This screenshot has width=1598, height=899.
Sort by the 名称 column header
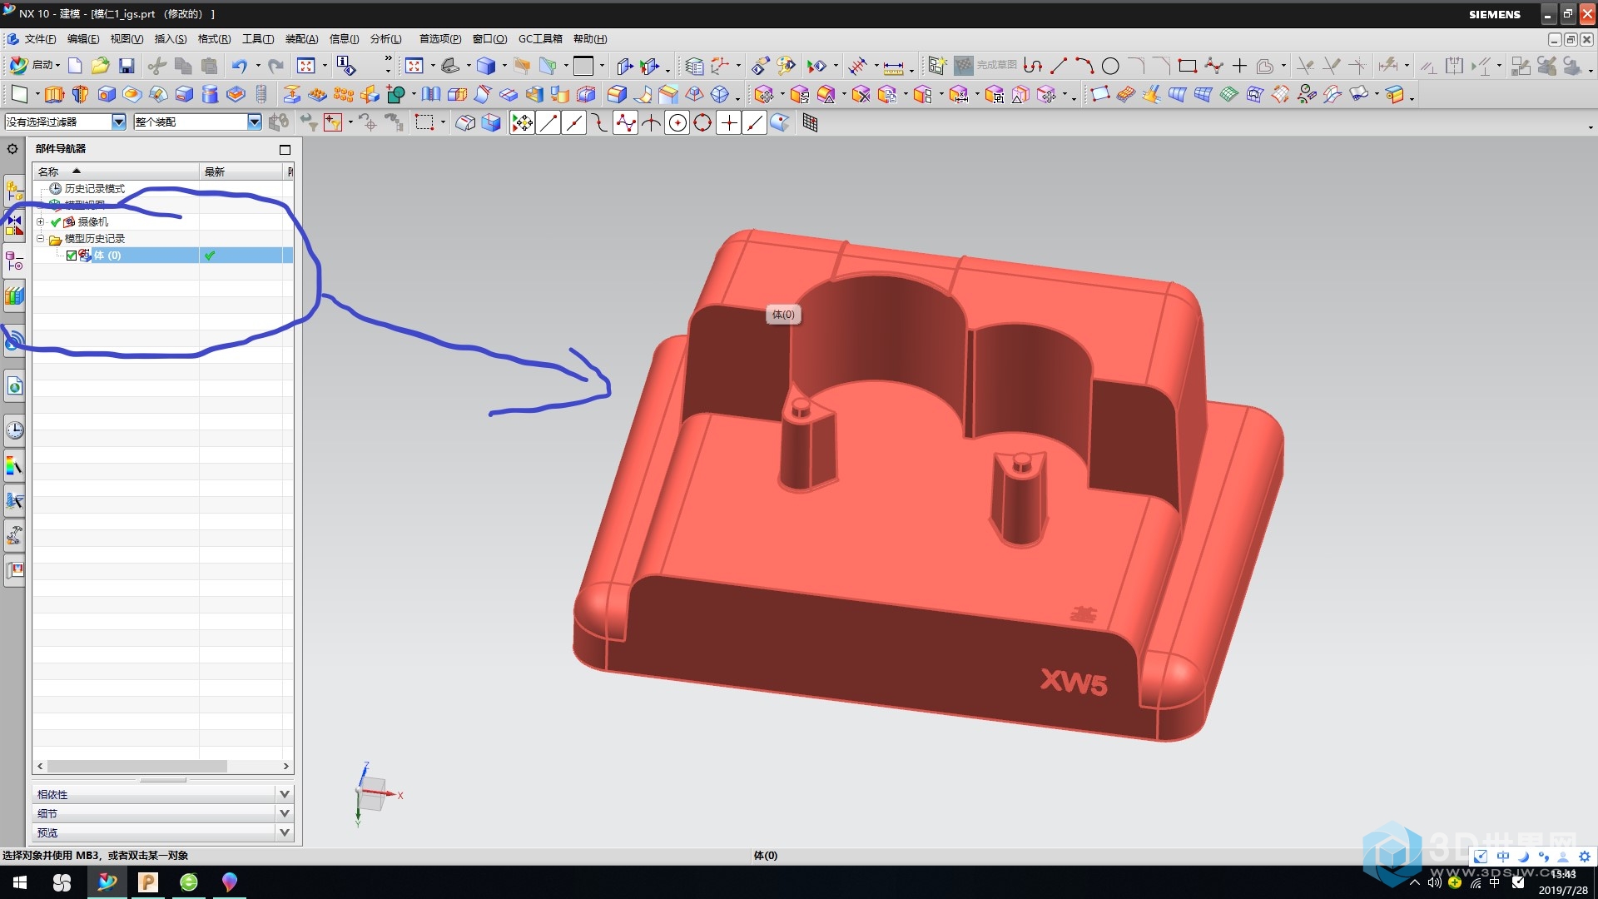116,171
